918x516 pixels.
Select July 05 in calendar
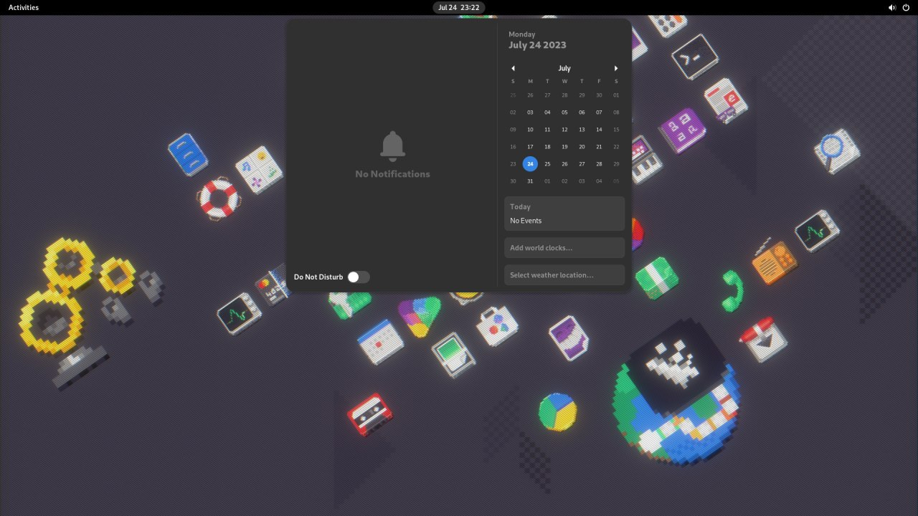(564, 113)
